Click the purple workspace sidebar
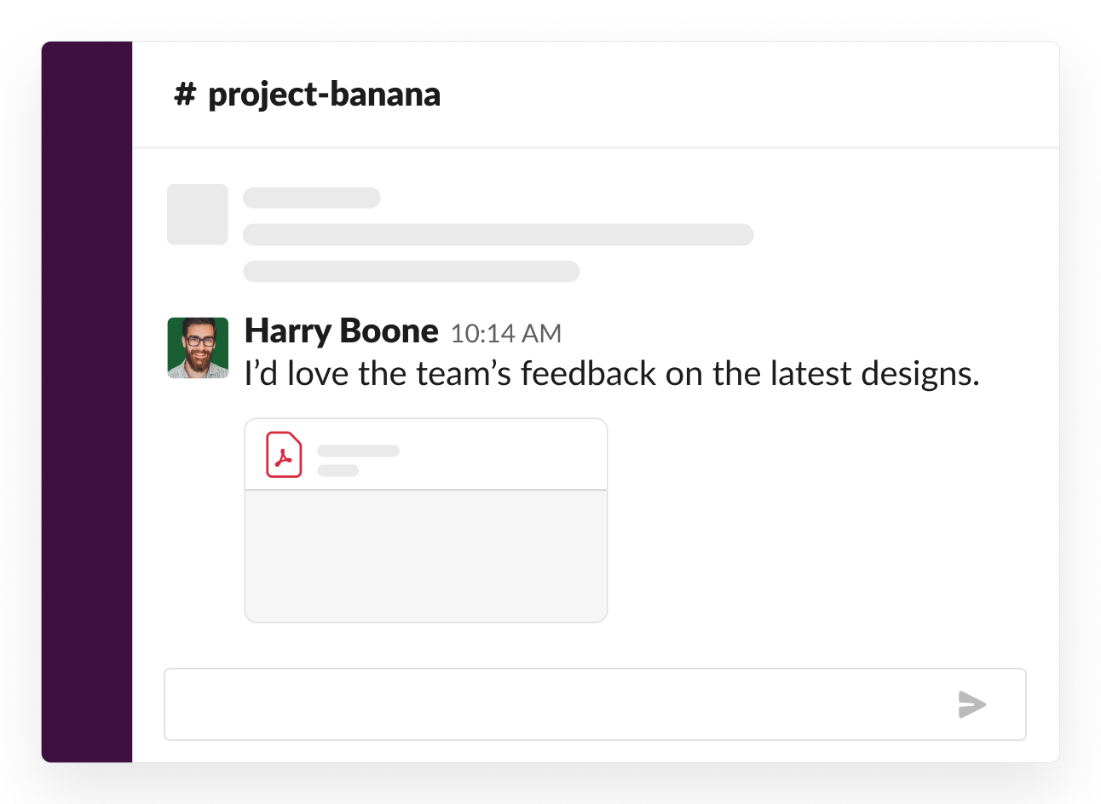This screenshot has width=1101, height=804. tap(87, 402)
